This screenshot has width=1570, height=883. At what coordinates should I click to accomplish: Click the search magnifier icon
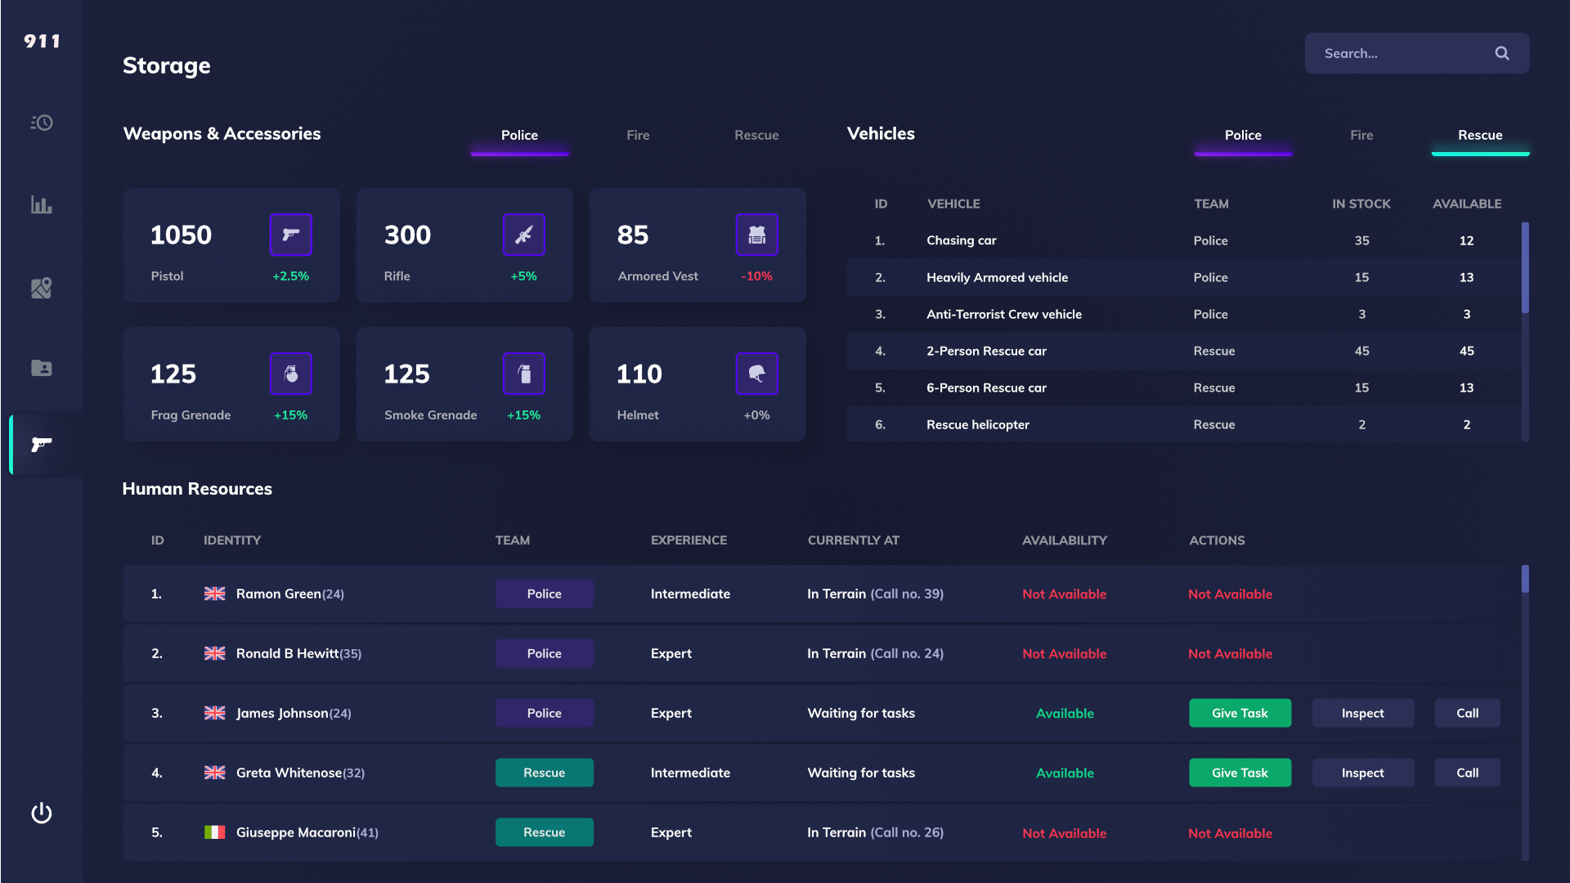click(1502, 53)
